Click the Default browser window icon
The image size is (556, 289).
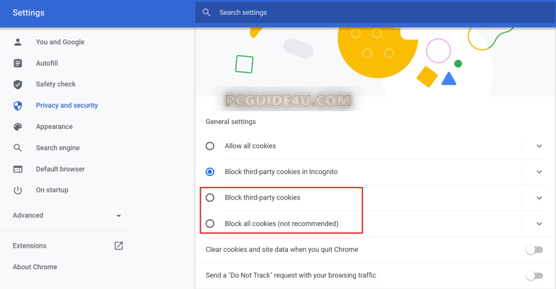point(18,169)
